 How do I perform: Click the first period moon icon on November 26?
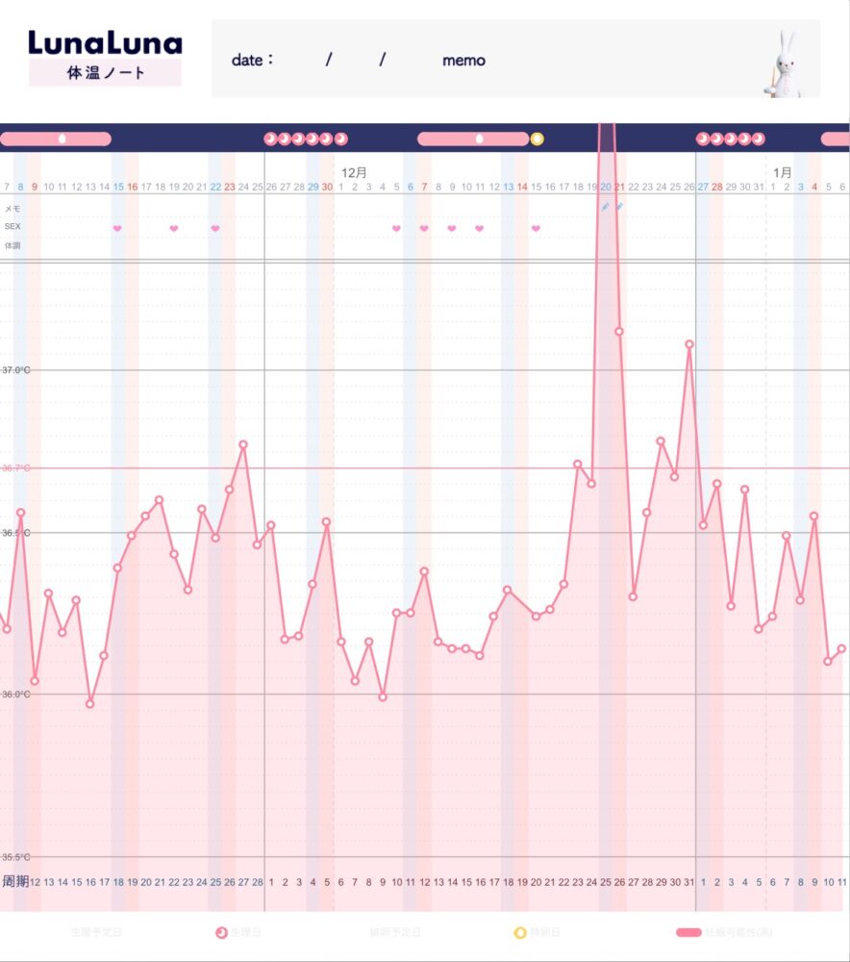point(270,139)
